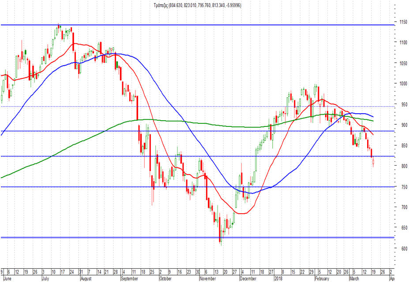Select the 800 price axis label
Image resolution: width=409 pixels, height=282 pixels.
point(404,166)
